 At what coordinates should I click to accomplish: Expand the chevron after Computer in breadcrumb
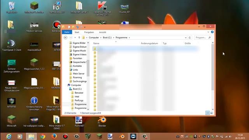tap(101, 38)
